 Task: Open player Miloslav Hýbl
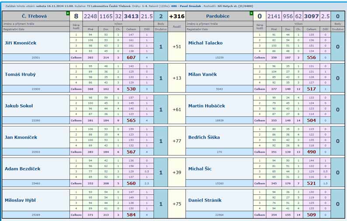(20, 200)
